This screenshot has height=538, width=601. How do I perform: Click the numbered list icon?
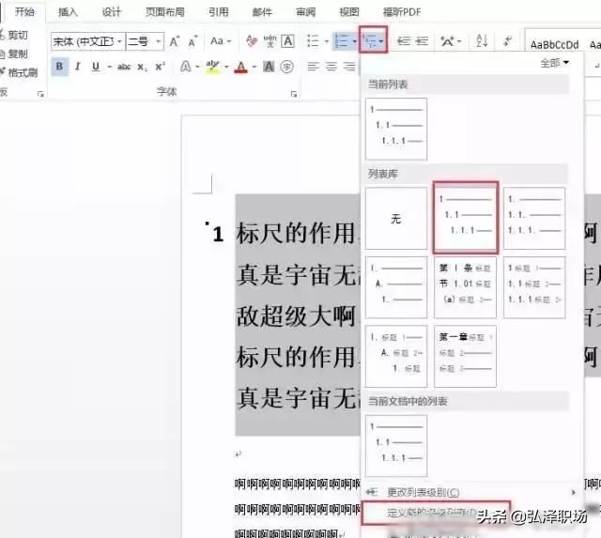pyautogui.click(x=341, y=41)
